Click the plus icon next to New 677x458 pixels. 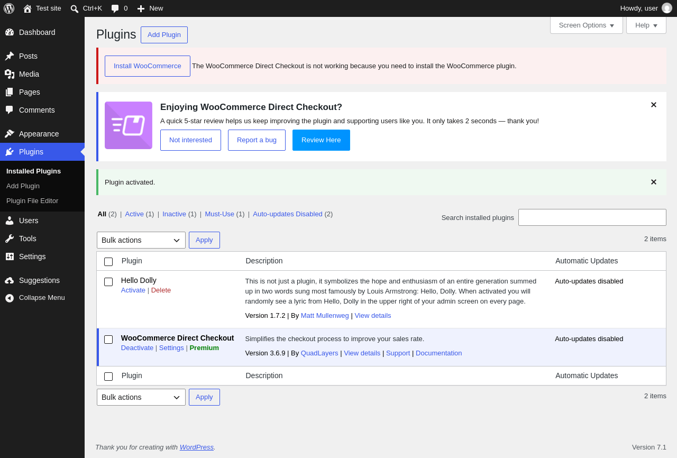point(141,8)
